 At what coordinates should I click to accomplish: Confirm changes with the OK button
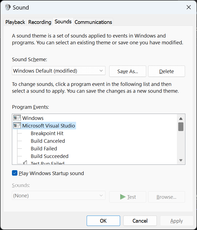[103, 221]
